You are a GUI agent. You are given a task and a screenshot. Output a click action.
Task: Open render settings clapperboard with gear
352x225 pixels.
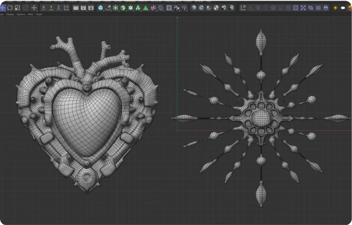(91, 8)
